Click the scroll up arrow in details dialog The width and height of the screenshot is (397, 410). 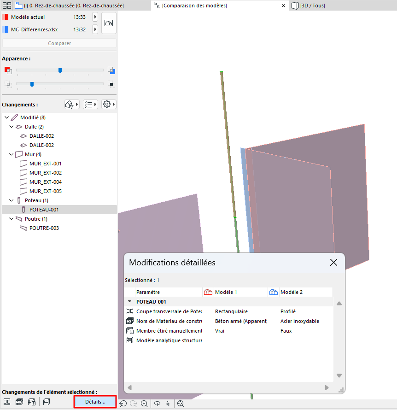click(339, 304)
